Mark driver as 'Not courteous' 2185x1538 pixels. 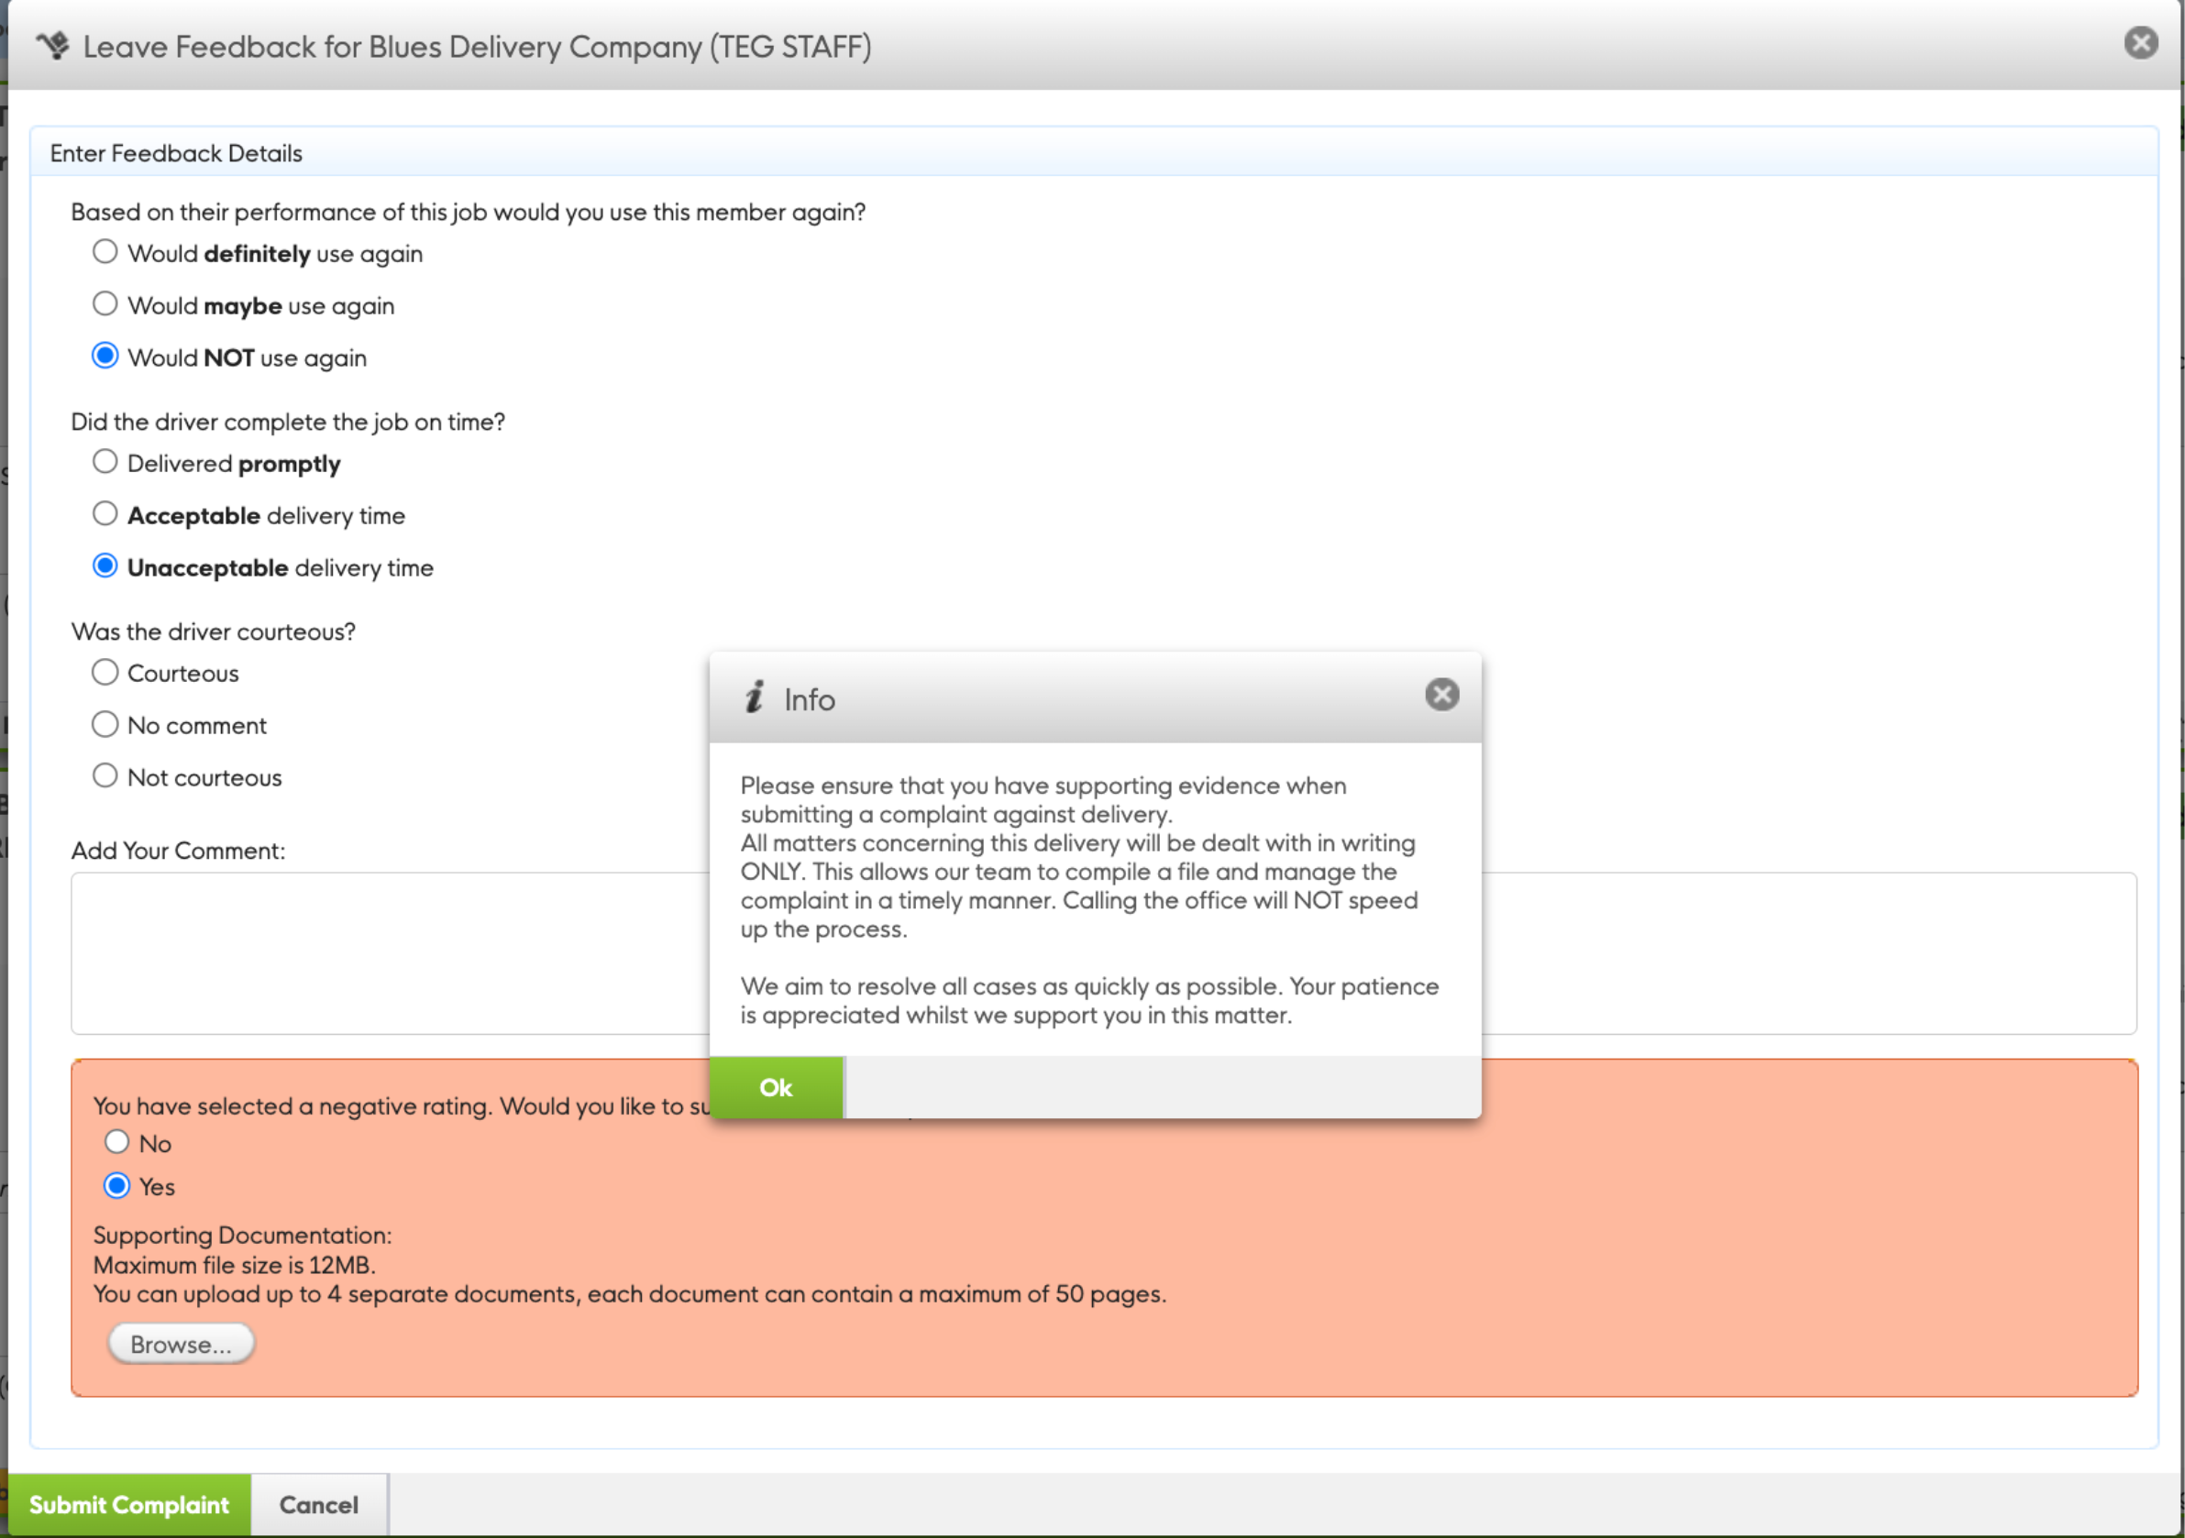click(105, 776)
